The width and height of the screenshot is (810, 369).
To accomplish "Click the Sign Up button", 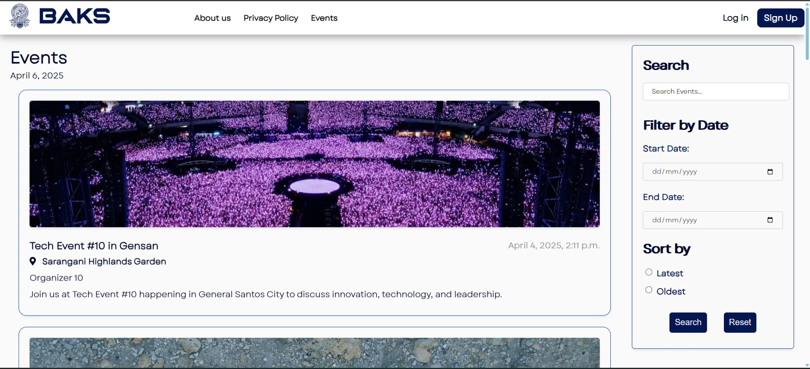I will pos(780,18).
